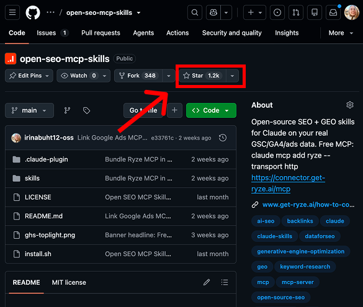Select the backlinks topic tag
Screen dimensions: 363x307
(x=300, y=221)
